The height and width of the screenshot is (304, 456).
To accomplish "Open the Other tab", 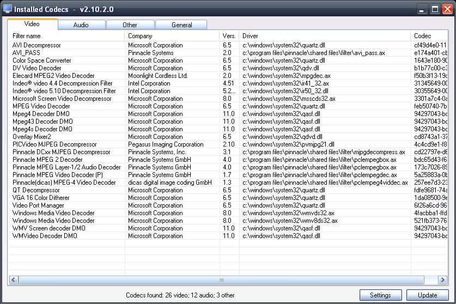I will [130, 25].
